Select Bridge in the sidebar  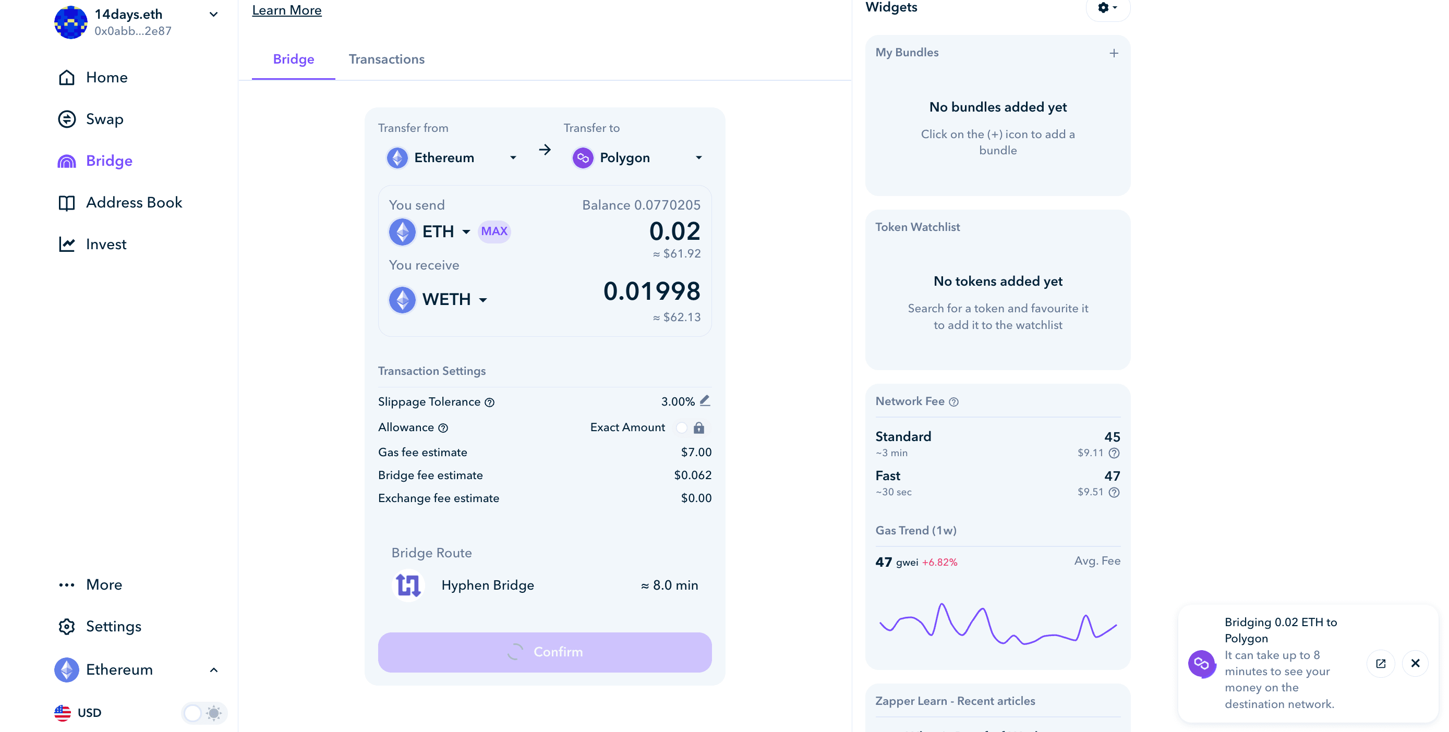tap(95, 161)
